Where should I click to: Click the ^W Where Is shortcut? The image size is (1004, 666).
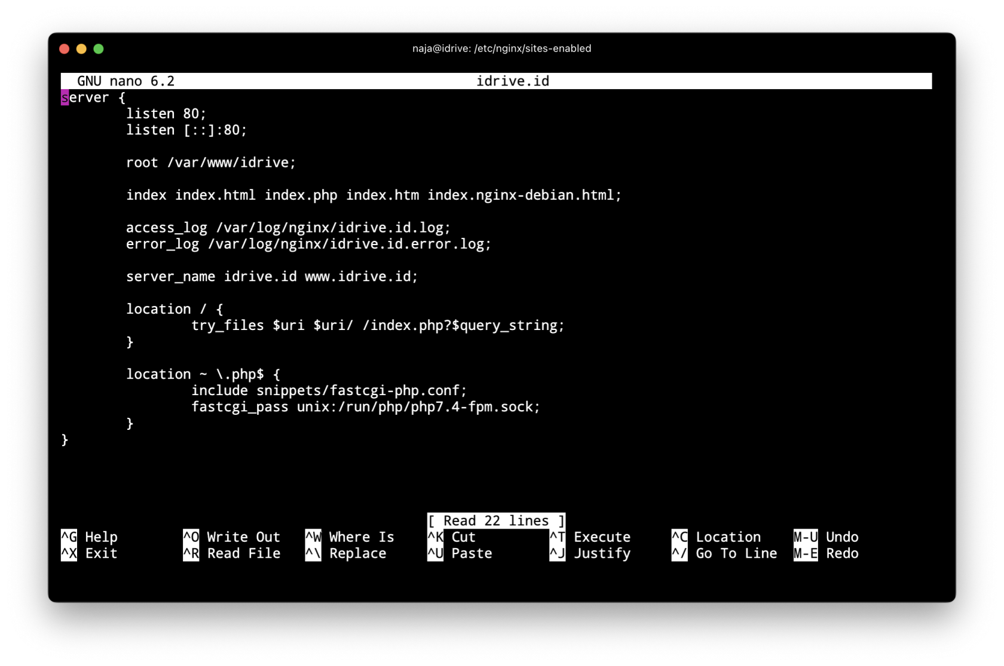[x=350, y=537]
